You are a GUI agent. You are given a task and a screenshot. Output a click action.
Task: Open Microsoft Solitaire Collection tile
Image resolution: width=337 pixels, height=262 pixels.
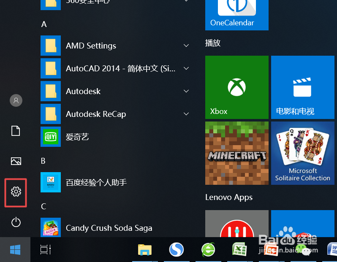303,153
